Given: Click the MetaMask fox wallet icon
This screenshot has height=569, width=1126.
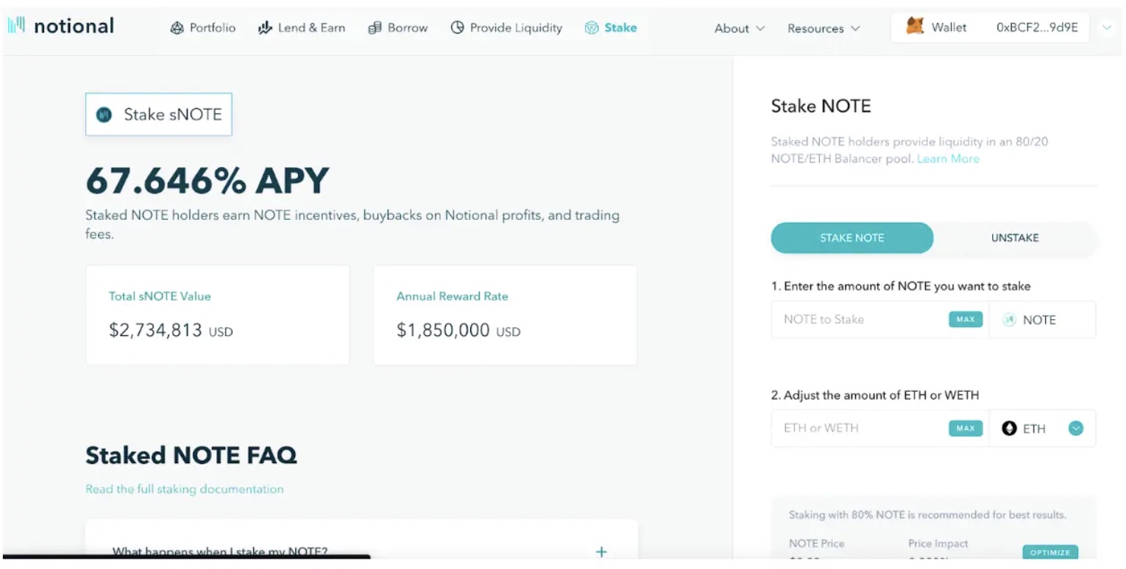Looking at the screenshot, I should [x=916, y=26].
